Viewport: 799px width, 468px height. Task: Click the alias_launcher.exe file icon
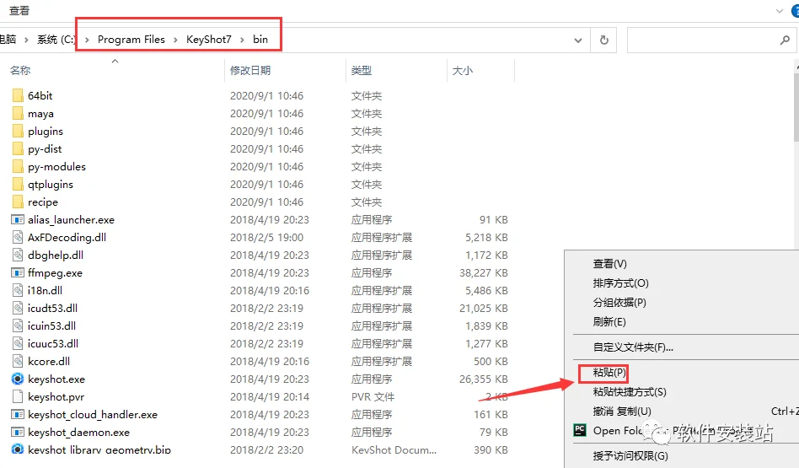tap(18, 220)
